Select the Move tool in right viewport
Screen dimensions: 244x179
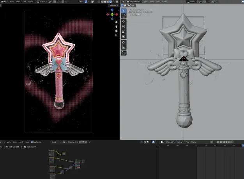124,22
